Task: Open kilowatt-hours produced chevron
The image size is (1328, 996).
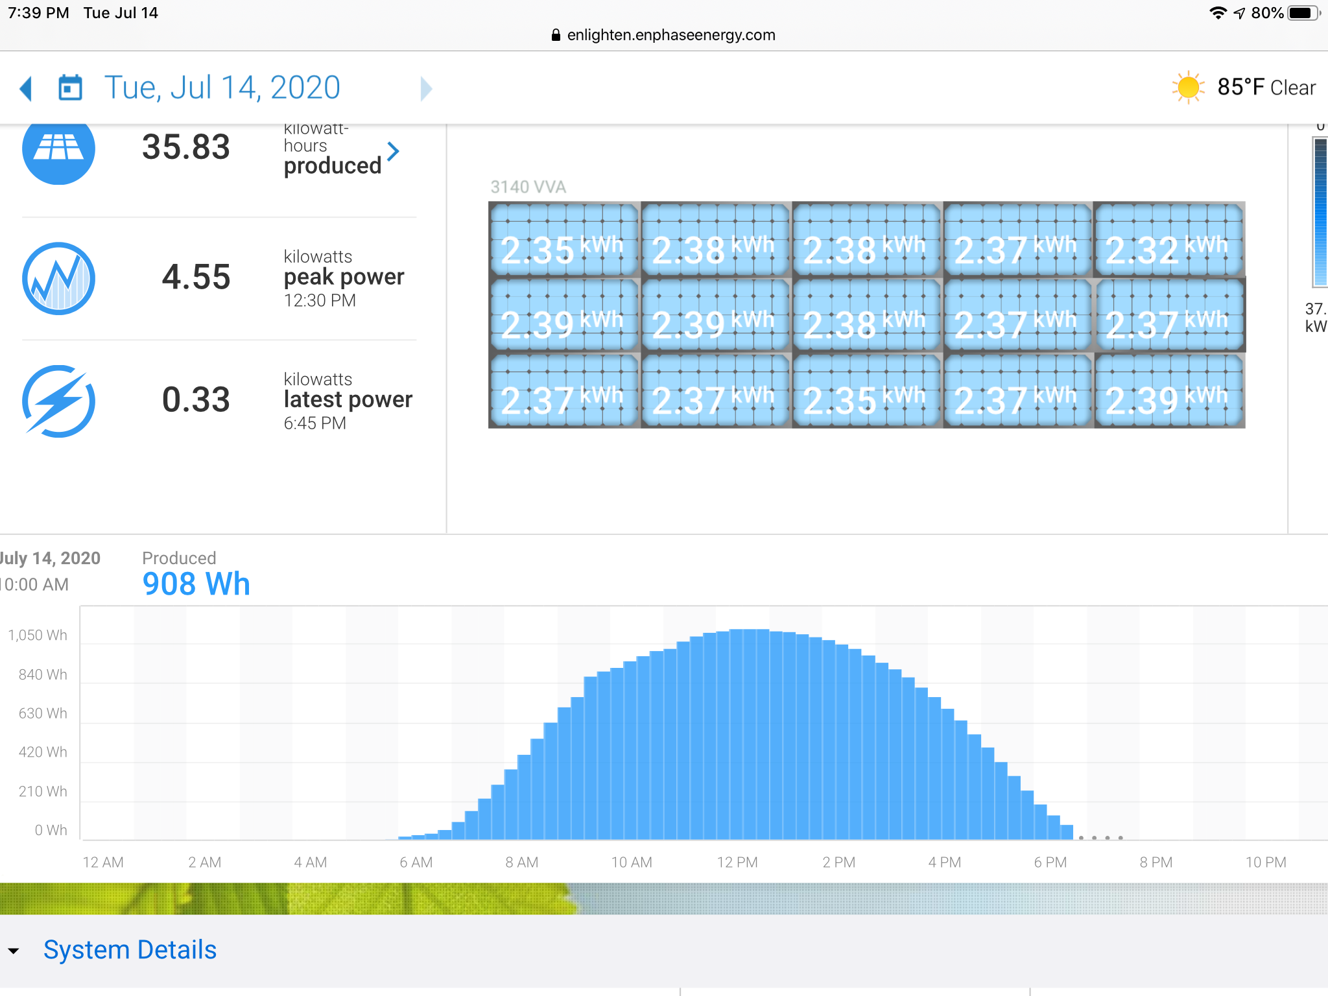Action: 393,152
